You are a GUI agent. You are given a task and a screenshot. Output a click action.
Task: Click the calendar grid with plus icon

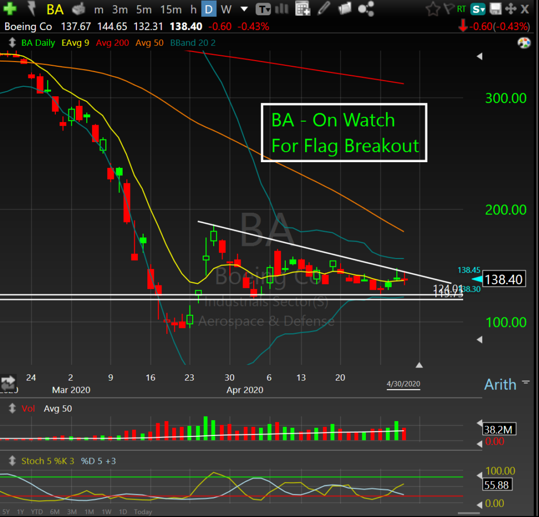[x=303, y=9]
